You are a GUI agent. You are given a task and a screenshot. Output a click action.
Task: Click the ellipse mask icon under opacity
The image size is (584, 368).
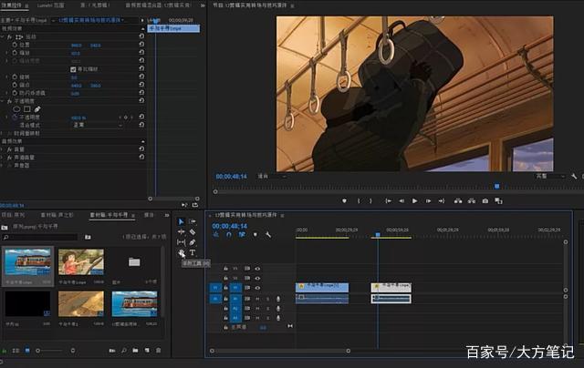click(x=16, y=109)
